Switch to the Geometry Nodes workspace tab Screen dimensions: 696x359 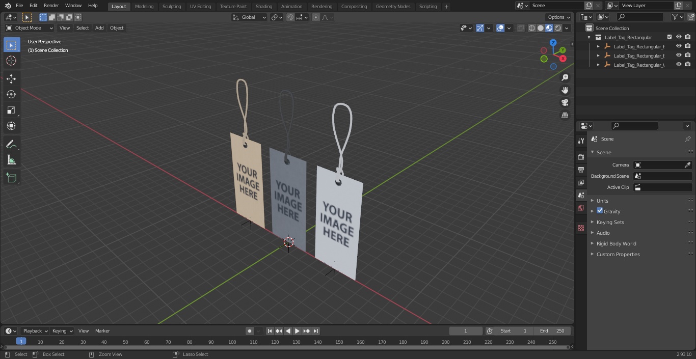(x=393, y=6)
